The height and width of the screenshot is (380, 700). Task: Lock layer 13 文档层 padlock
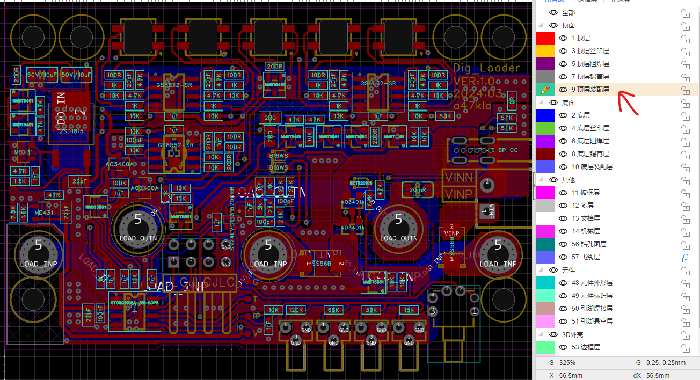[685, 219]
